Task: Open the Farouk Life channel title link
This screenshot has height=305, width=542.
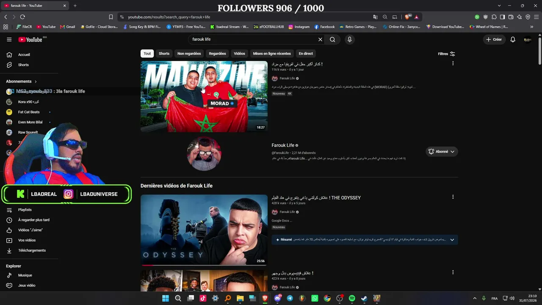Action: click(x=283, y=145)
